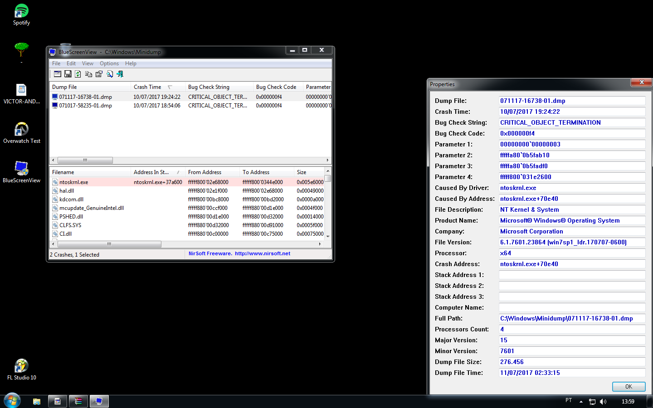Viewport: 653px width, 408px height.
Task: Click the Copy Selected Items toolbar icon
Action: click(x=88, y=74)
